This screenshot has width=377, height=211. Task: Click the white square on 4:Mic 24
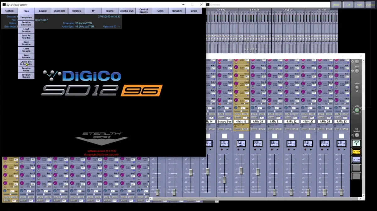tap(325, 136)
